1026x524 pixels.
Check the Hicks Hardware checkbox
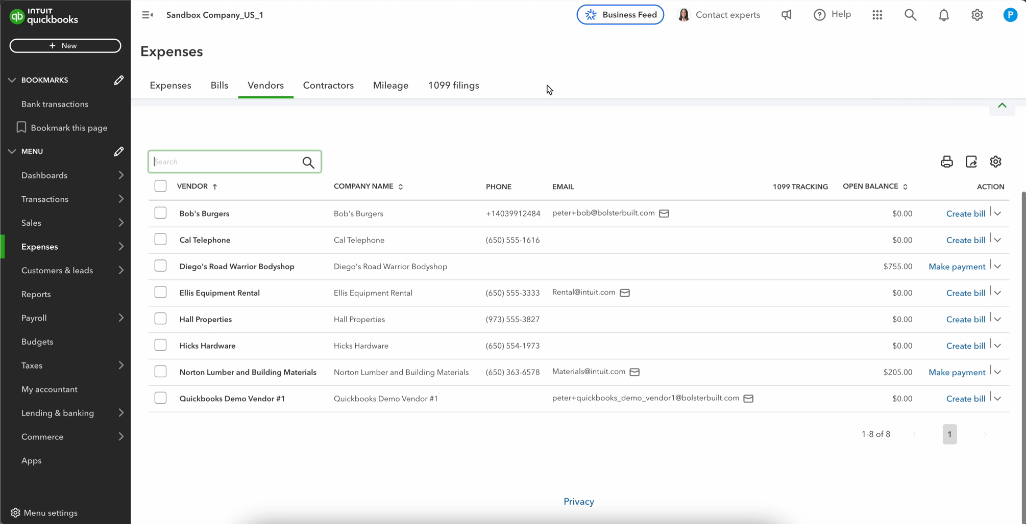tap(160, 345)
